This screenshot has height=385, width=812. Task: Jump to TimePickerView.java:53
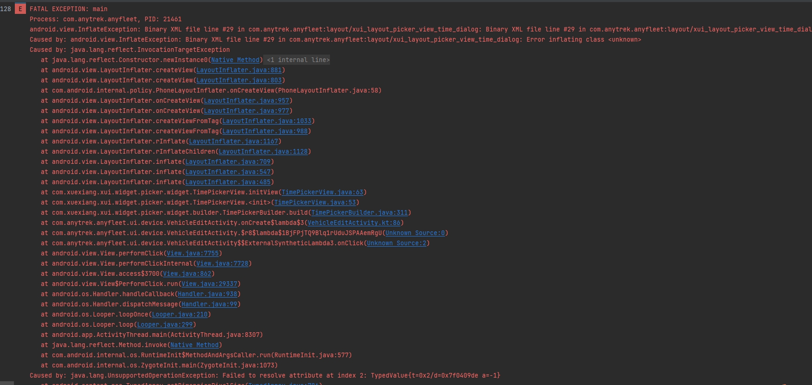[315, 202]
